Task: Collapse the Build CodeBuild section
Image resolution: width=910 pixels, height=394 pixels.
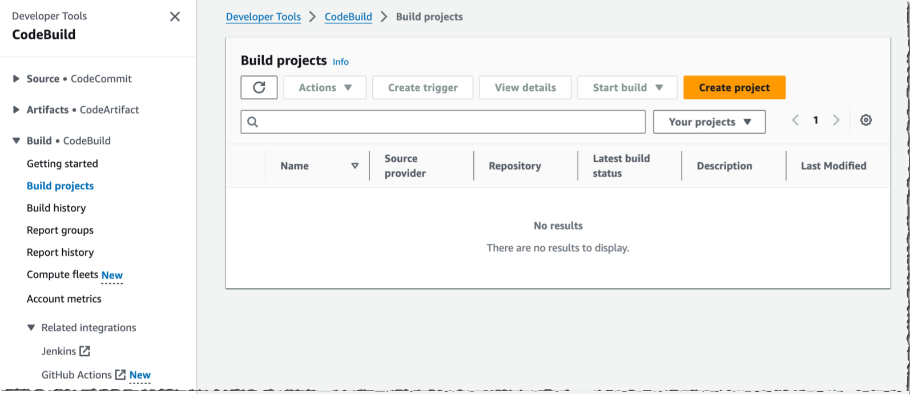Action: [x=17, y=140]
